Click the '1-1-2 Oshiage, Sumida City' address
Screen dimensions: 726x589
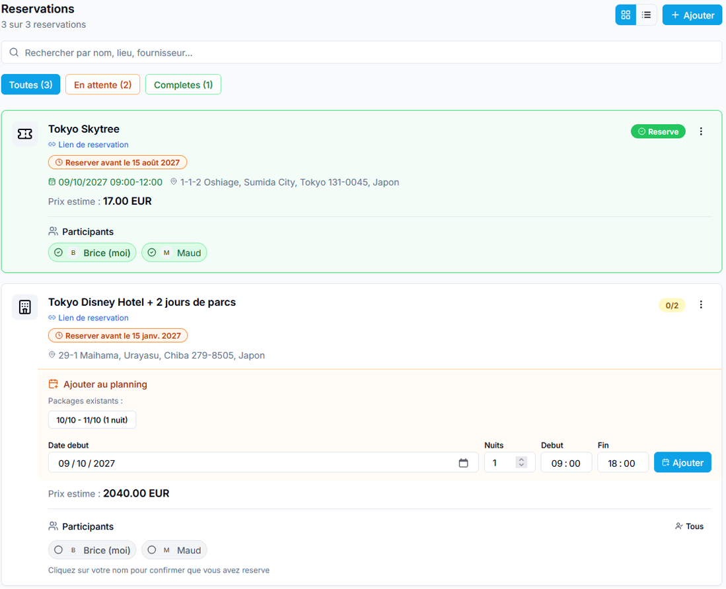point(289,182)
